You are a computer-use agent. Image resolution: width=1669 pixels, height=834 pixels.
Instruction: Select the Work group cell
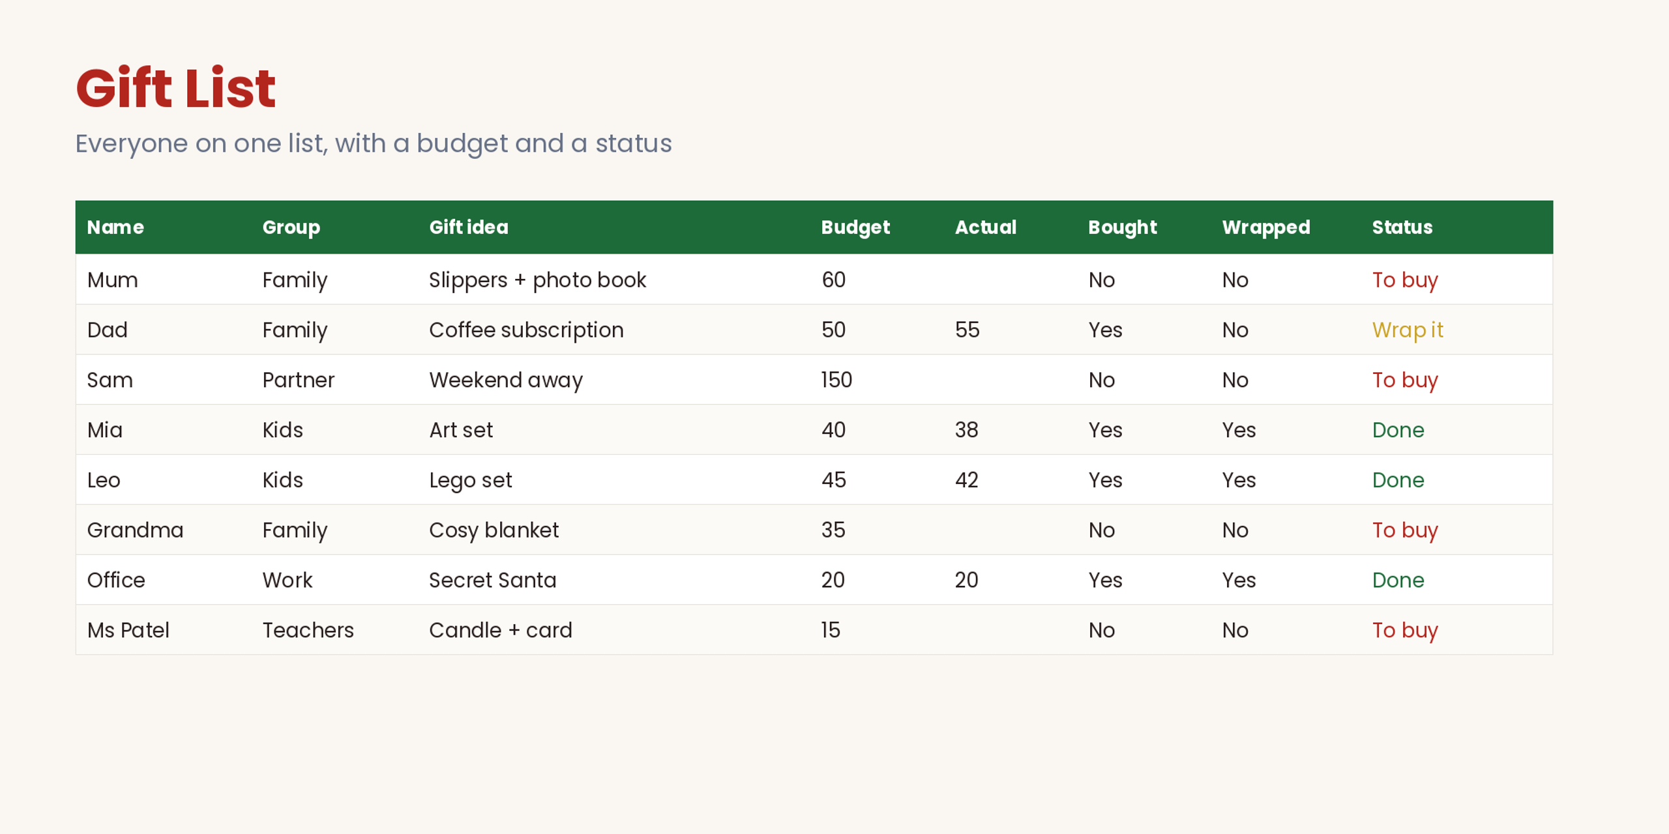[288, 580]
